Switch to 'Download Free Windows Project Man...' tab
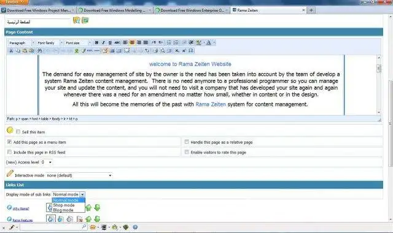Image resolution: width=393 pixels, height=233 pixels. pyautogui.click(x=38, y=10)
